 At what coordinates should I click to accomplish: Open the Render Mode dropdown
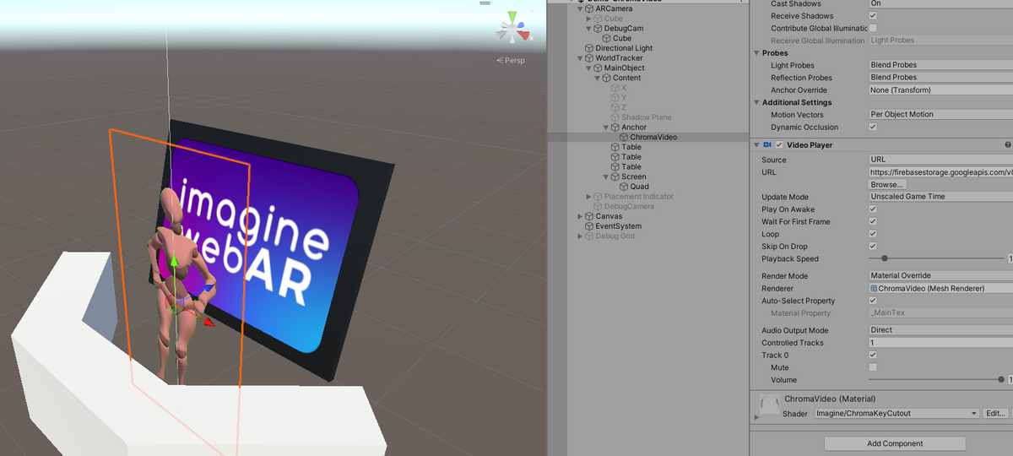pos(940,276)
